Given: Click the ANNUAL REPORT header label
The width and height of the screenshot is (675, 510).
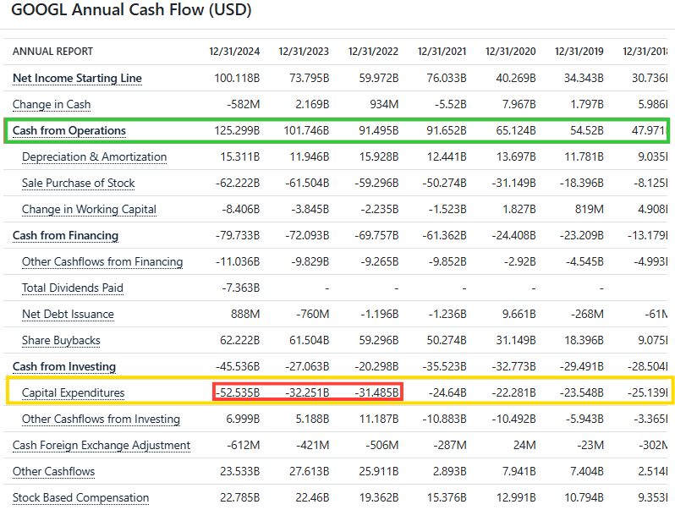Looking at the screenshot, I should [53, 52].
